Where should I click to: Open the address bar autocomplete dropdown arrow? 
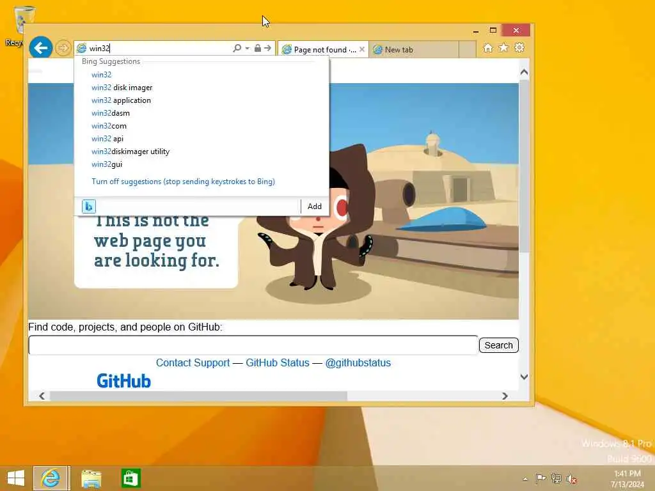tap(248, 49)
